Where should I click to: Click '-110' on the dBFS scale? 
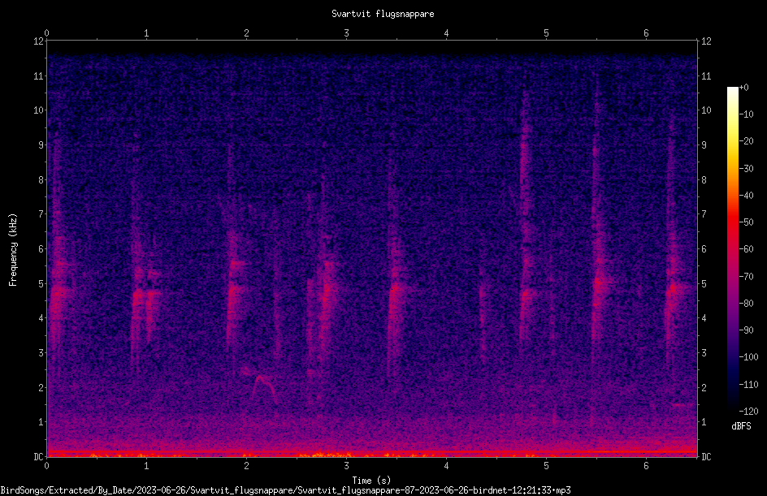748,385
